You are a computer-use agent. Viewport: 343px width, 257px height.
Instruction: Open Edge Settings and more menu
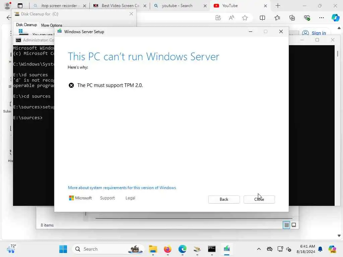321,18
